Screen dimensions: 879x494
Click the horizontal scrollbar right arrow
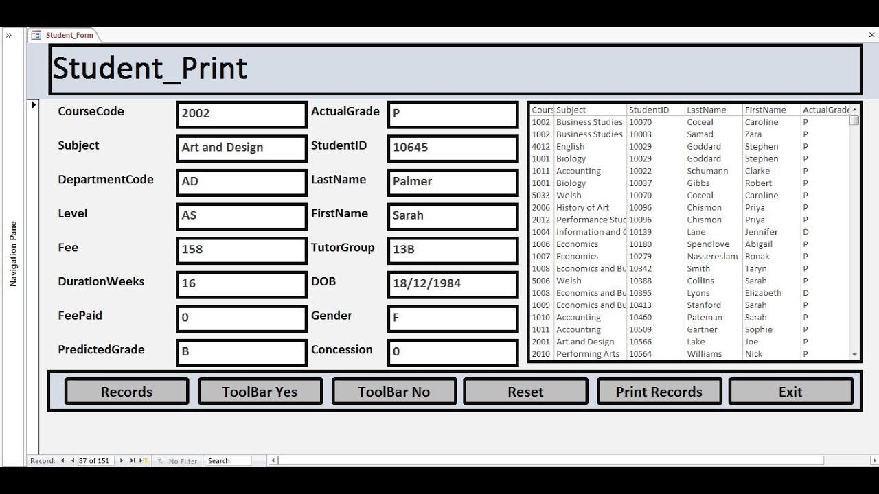pyautogui.click(x=874, y=461)
